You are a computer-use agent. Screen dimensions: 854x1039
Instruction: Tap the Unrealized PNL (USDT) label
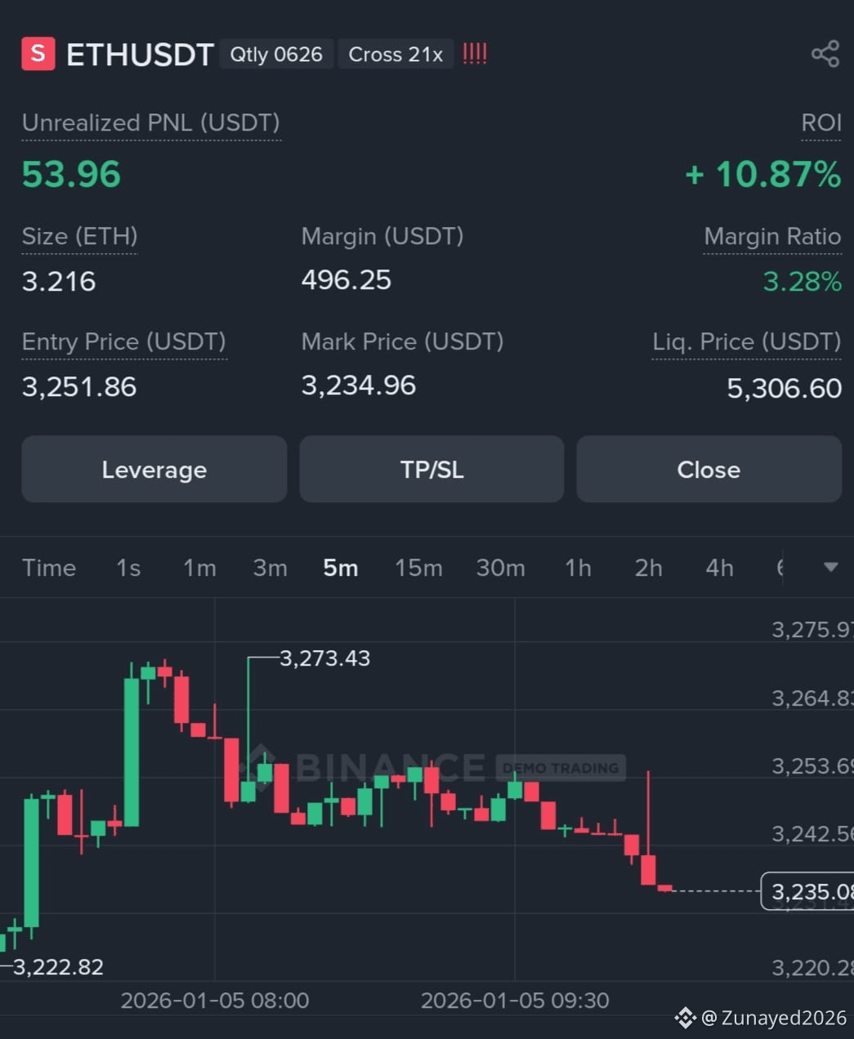(x=151, y=123)
